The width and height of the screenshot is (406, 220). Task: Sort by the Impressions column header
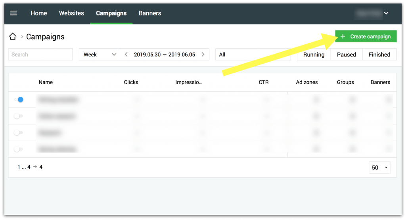pyautogui.click(x=189, y=82)
